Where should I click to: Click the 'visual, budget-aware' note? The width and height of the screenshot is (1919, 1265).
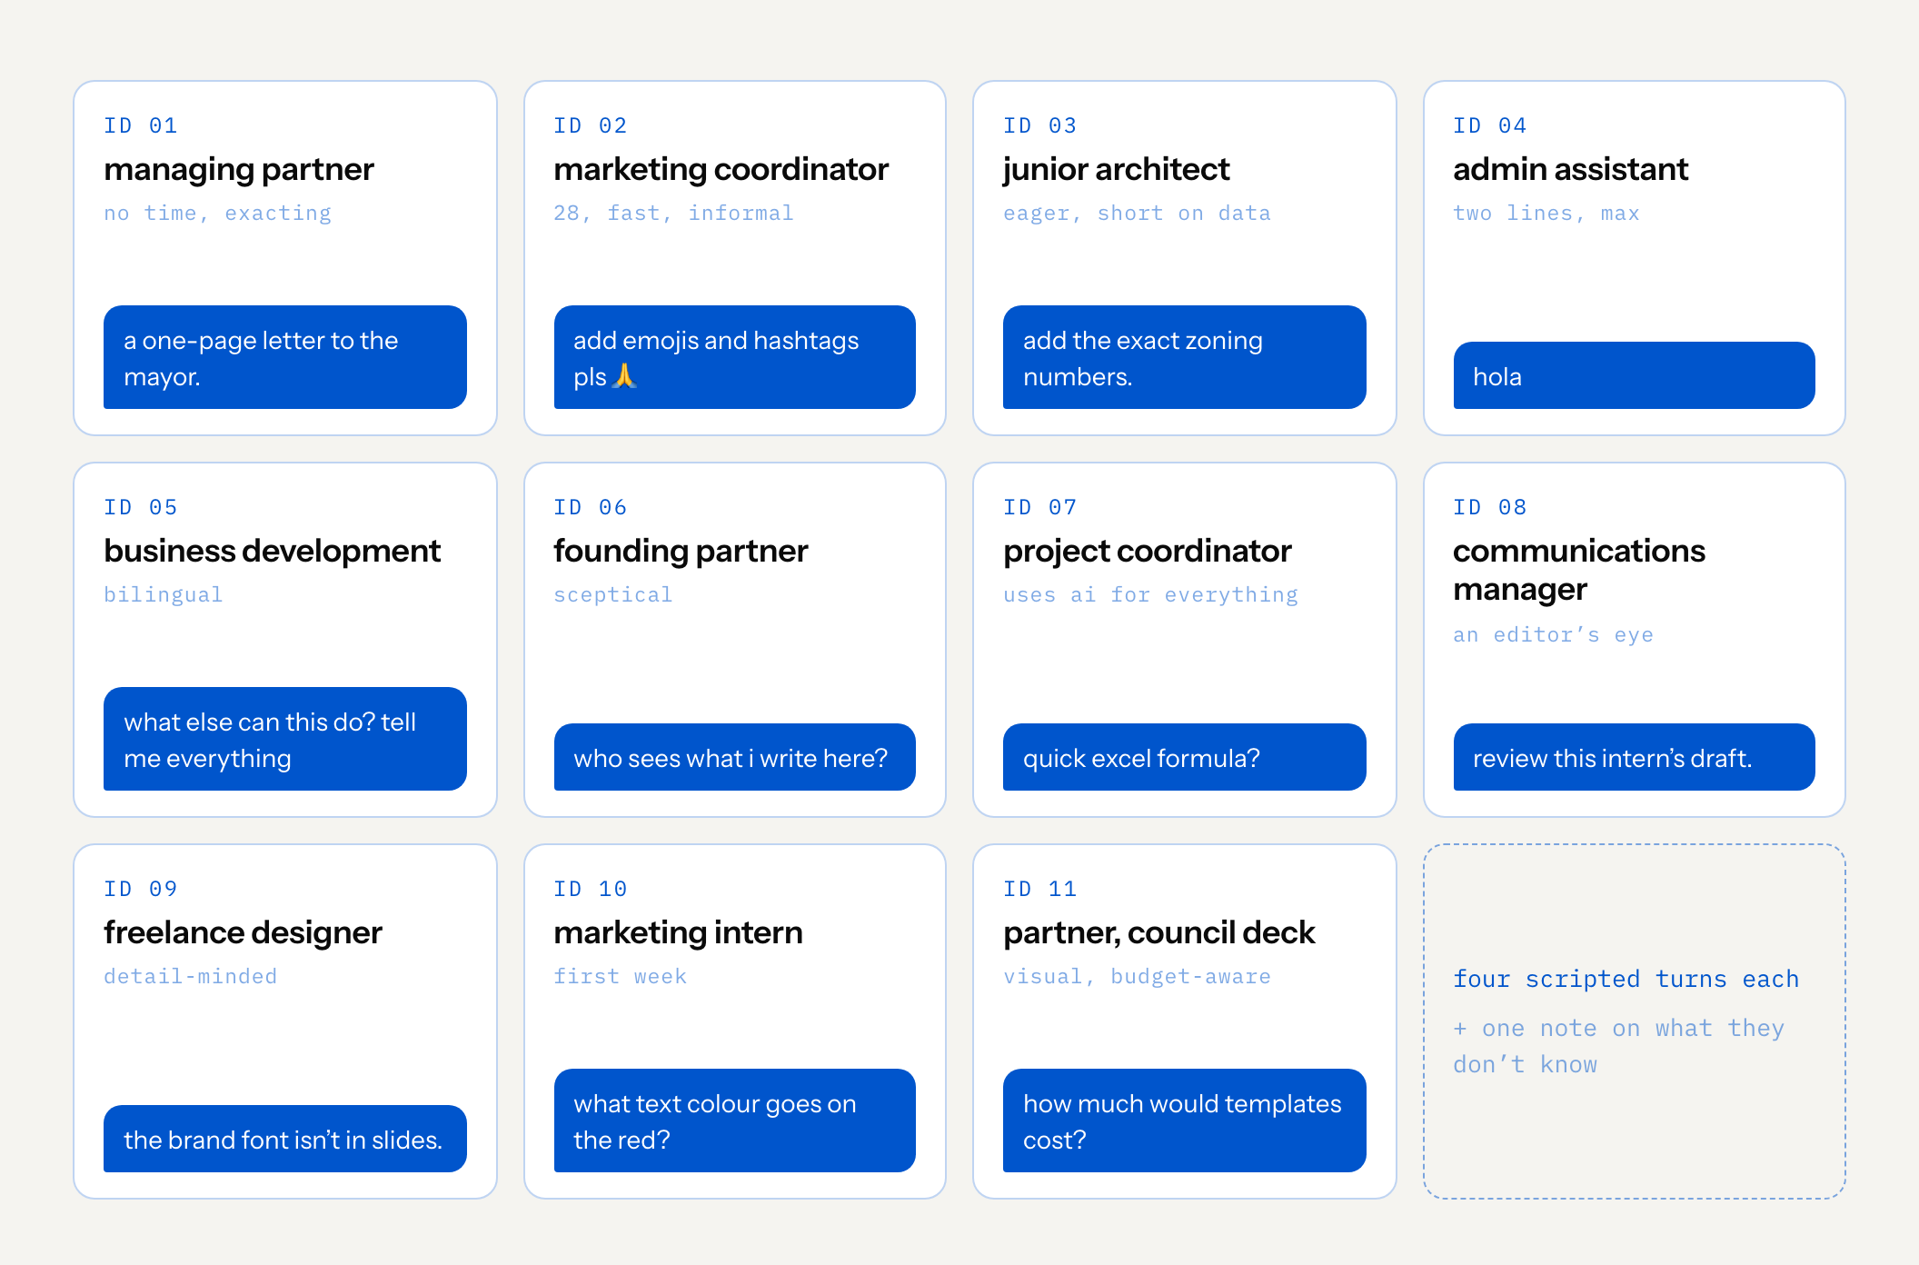click(x=1138, y=977)
